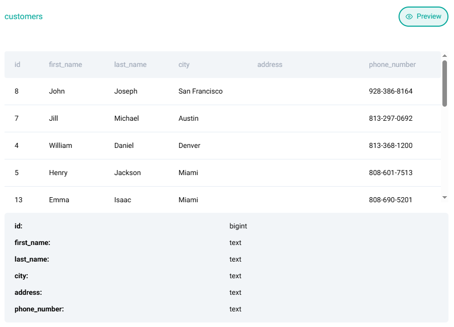Click the scrollbar down arrow
This screenshot has height=327, width=454.
(444, 198)
